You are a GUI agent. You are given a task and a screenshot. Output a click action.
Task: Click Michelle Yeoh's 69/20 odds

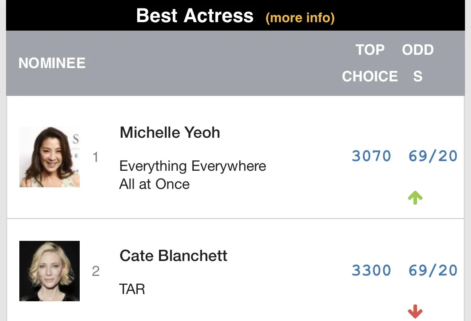[x=433, y=156]
